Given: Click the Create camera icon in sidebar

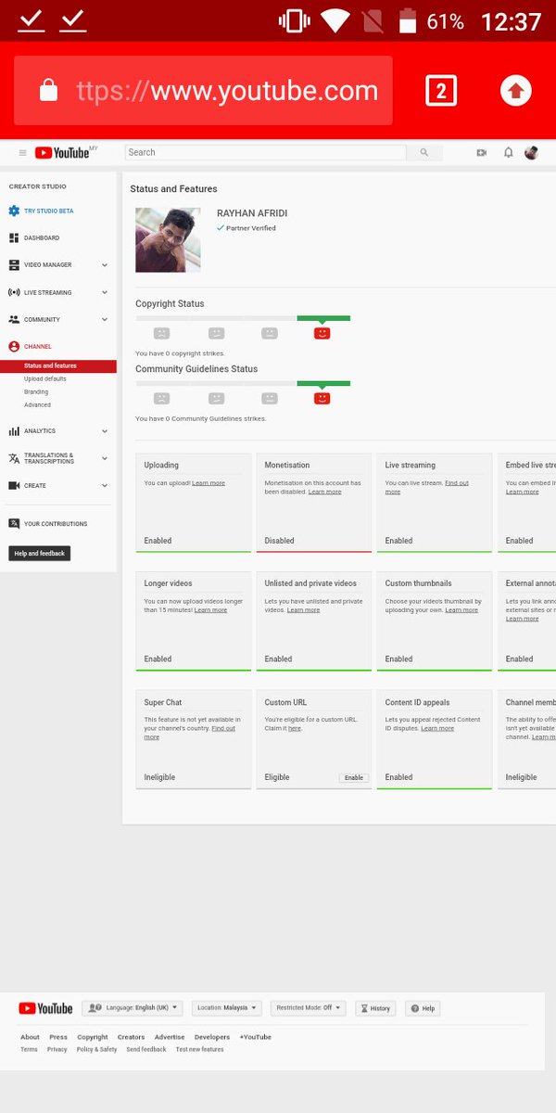Looking at the screenshot, I should [14, 485].
